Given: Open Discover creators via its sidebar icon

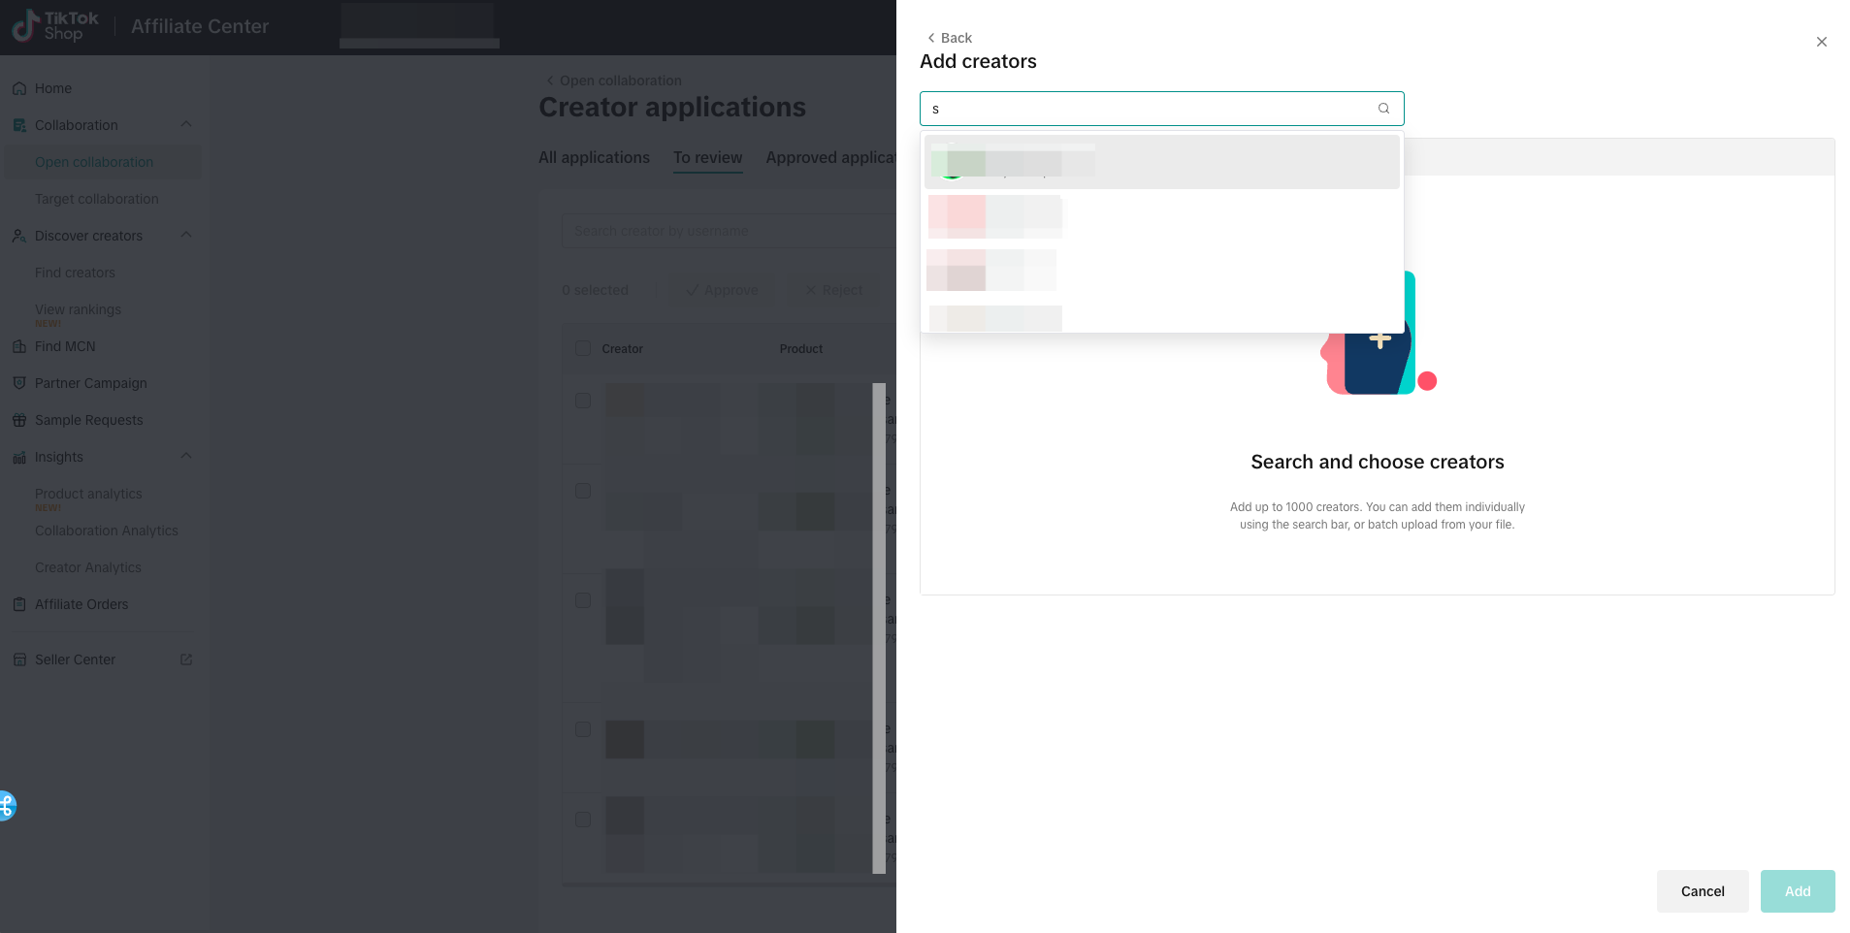Looking at the screenshot, I should pos(18,235).
